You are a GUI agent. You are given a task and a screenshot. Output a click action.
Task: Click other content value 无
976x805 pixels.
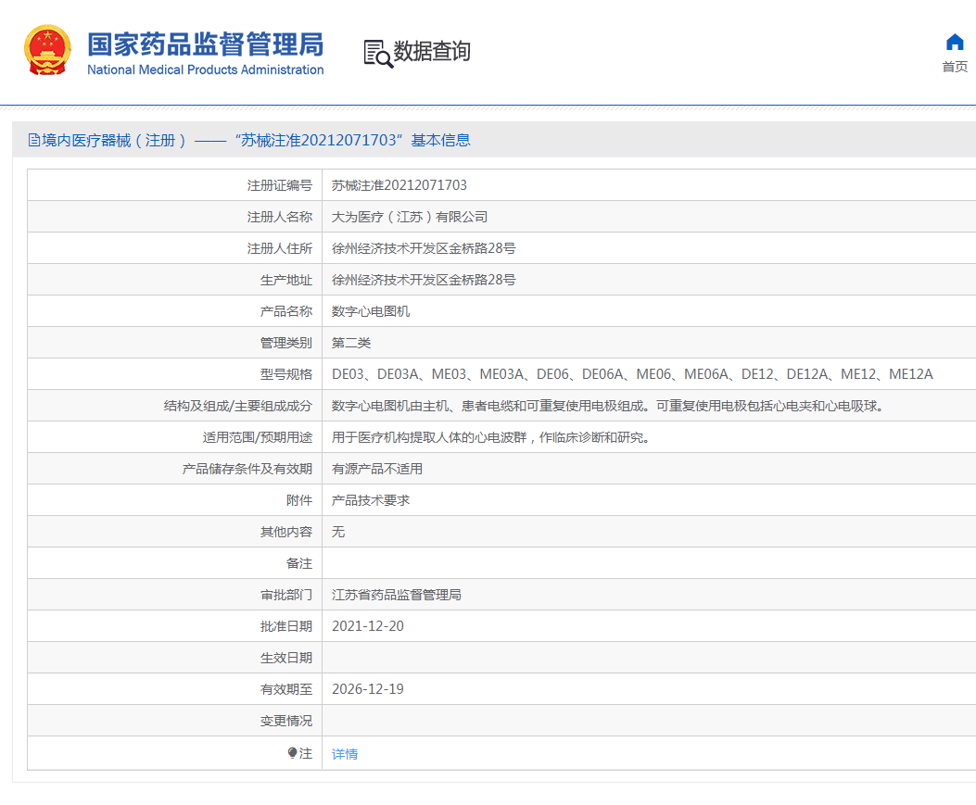click(x=338, y=532)
